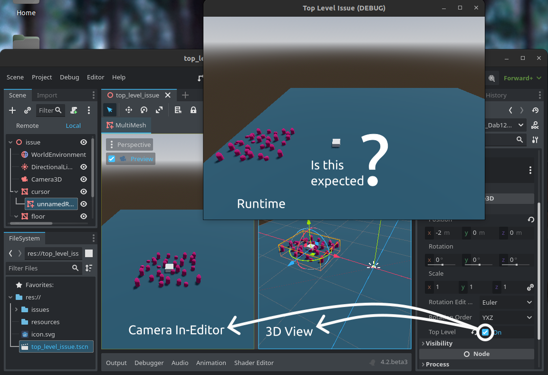This screenshot has height=375, width=548.
Task: Select the Rotate mode tool
Action: 144,110
